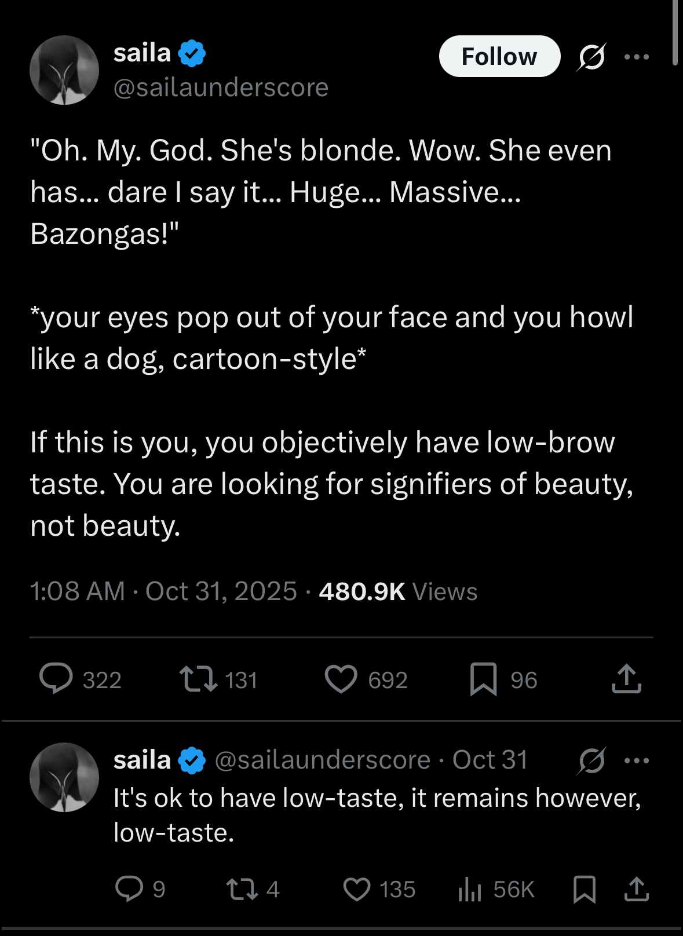View analytics for the 56K views reply
The height and width of the screenshot is (936, 683).
[470, 889]
